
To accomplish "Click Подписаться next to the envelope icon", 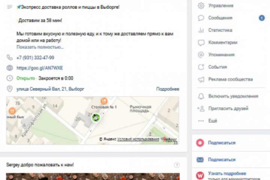I will coord(222,160).
